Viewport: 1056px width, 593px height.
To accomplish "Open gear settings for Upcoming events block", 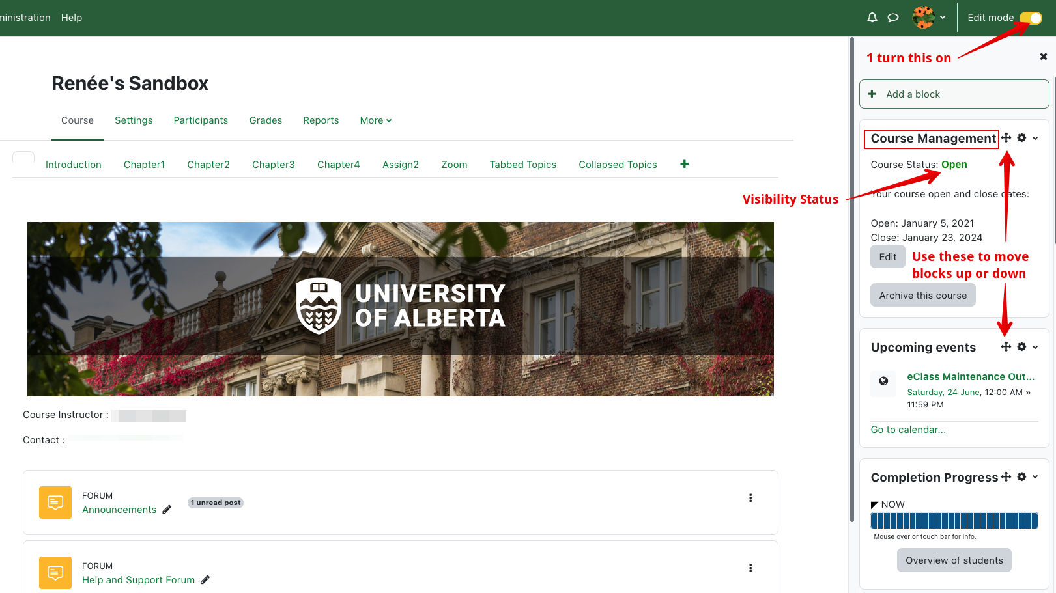I will coord(1021,347).
